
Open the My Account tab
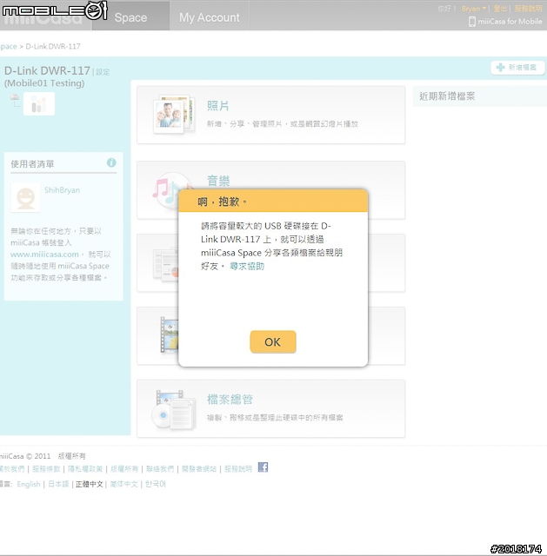pyautogui.click(x=209, y=17)
